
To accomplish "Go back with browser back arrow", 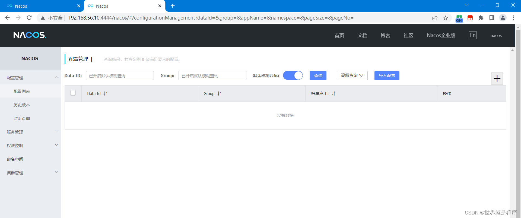I will [7, 18].
